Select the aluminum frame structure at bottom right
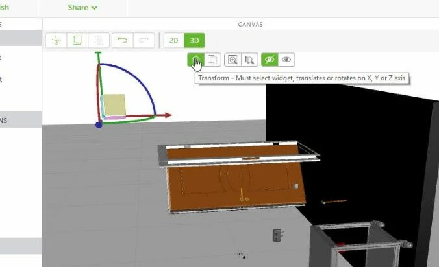Viewport: 439px width, 267px height. [361, 244]
